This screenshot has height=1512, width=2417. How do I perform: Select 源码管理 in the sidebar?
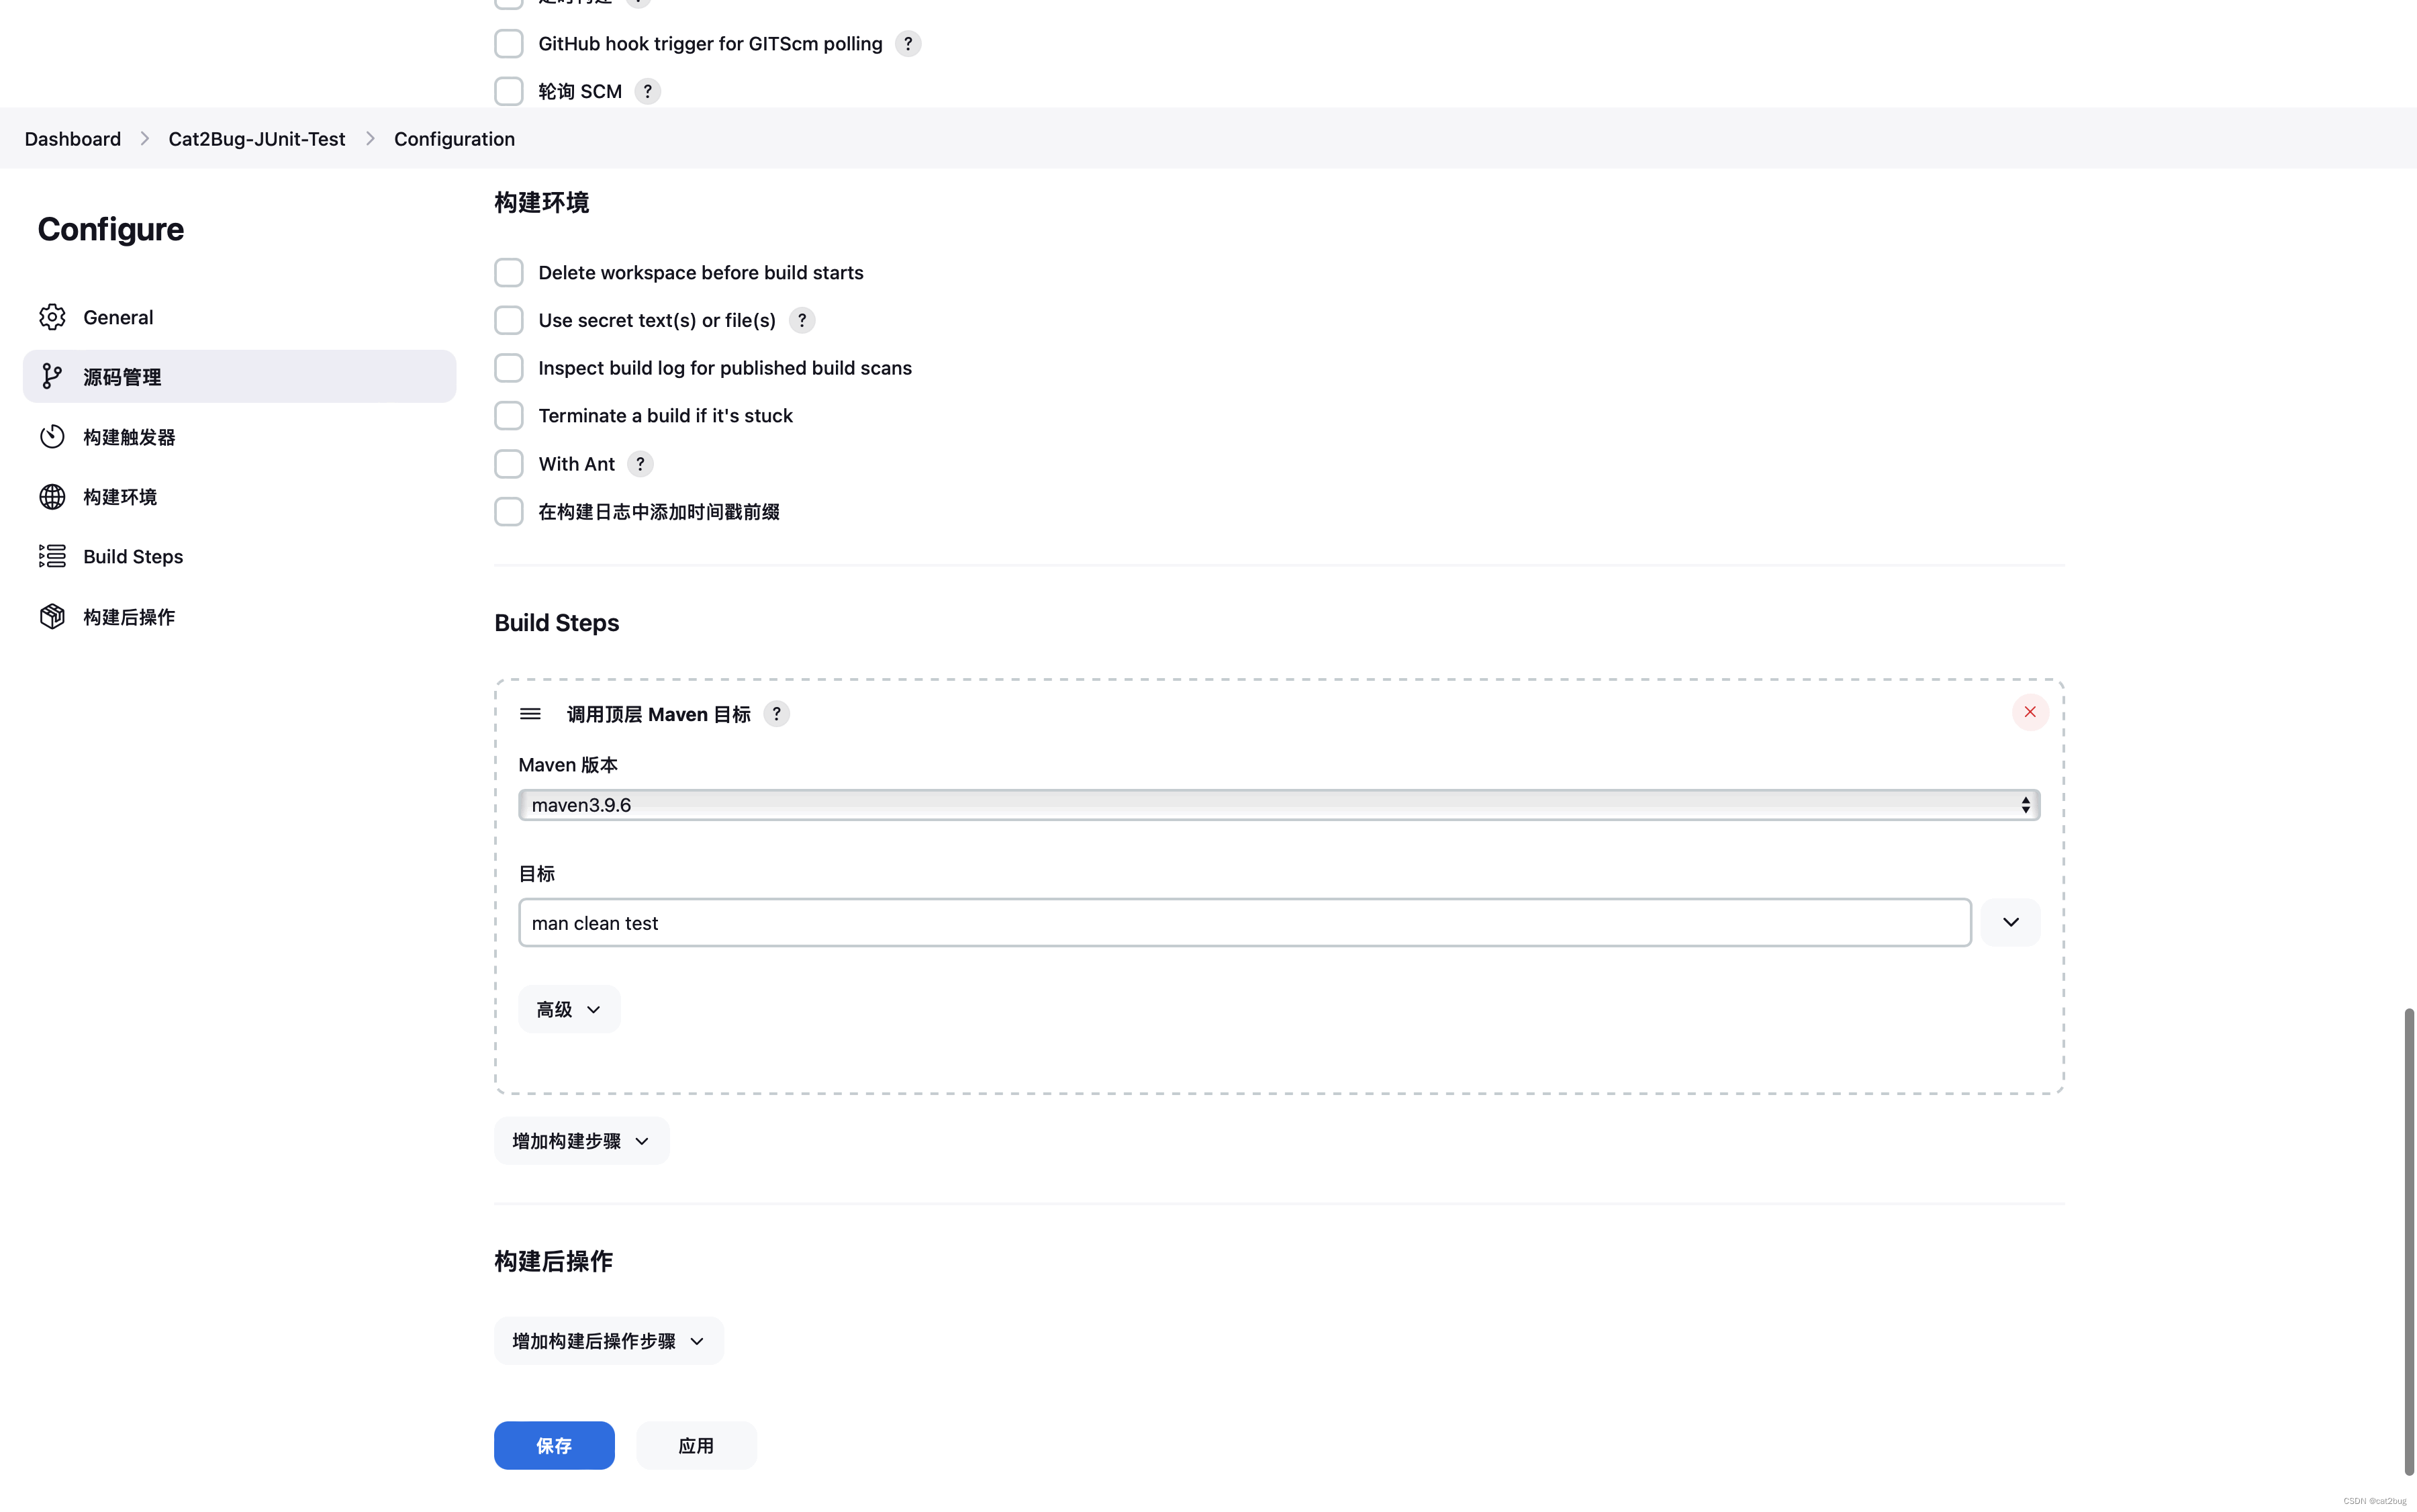(x=239, y=376)
